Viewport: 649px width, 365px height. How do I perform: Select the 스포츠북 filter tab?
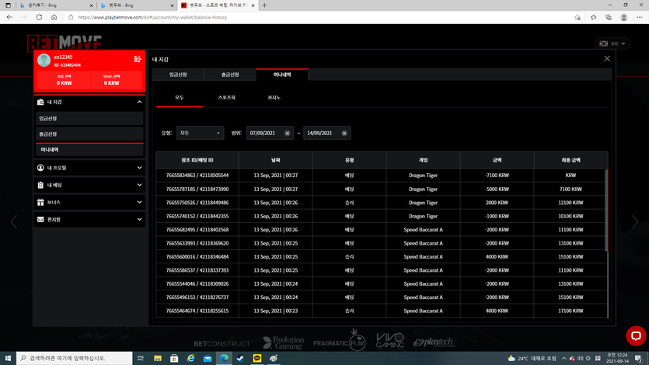coord(227,98)
